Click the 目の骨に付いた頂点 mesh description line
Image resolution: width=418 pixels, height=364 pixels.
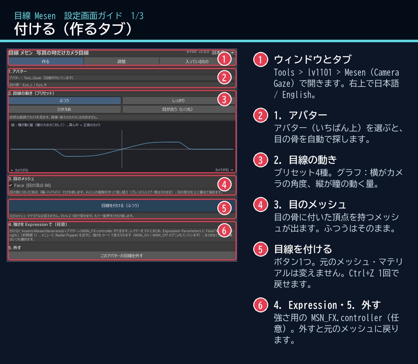(116, 192)
